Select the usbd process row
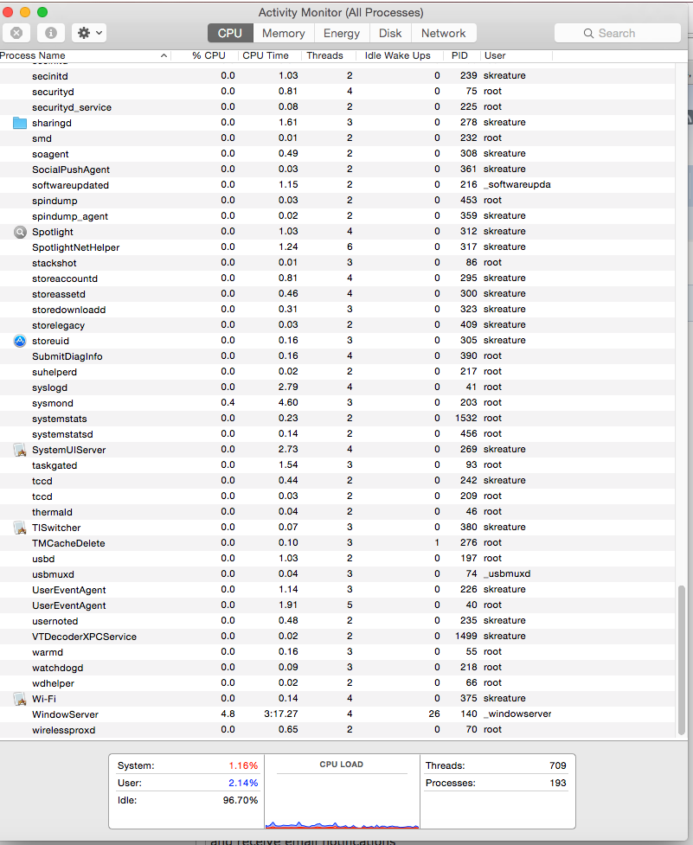Image resolution: width=693 pixels, height=845 pixels. pyautogui.click(x=337, y=559)
